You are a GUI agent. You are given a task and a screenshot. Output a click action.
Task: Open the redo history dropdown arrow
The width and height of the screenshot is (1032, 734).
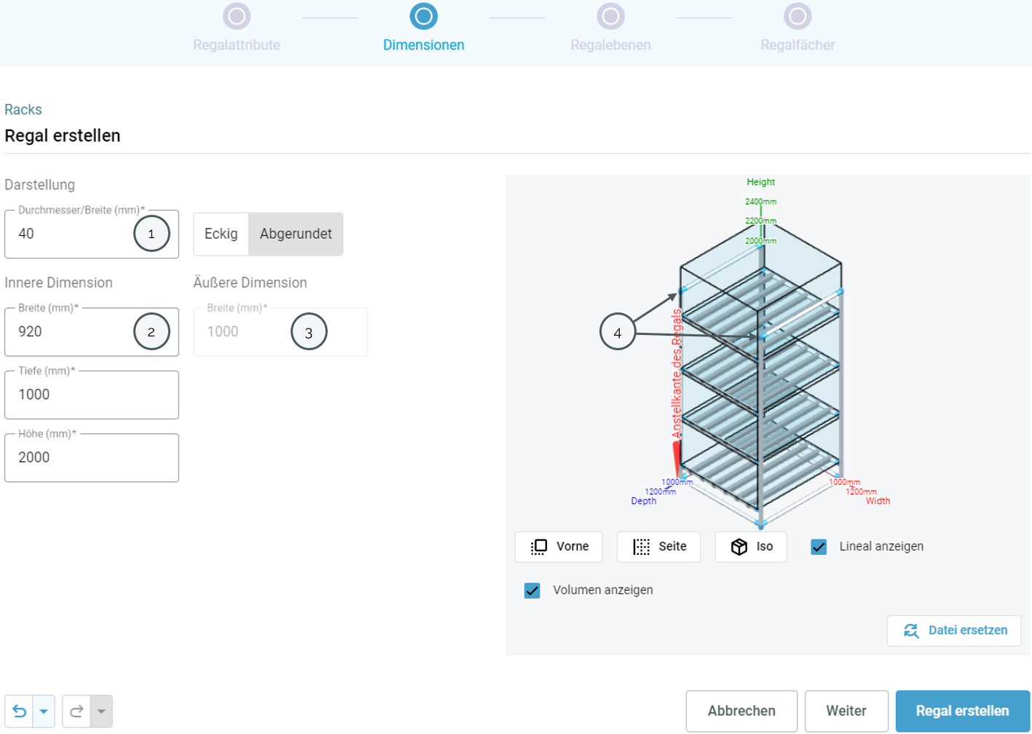tap(101, 711)
